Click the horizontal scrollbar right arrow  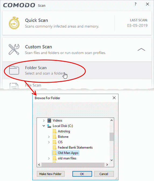click(107, 165)
